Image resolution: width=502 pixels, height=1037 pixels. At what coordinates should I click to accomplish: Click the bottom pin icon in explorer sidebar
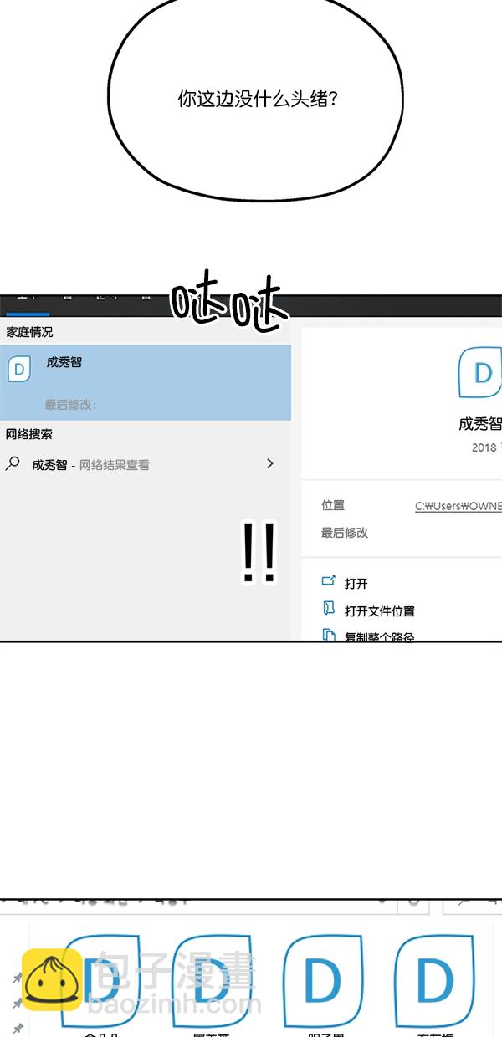(18, 1027)
